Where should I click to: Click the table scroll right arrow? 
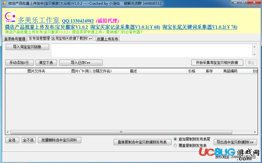pos(255,132)
